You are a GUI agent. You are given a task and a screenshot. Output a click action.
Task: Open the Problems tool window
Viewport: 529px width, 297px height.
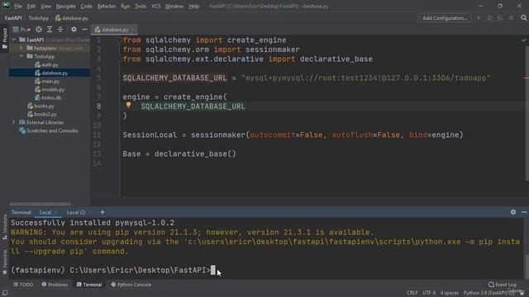pyautogui.click(x=55, y=285)
